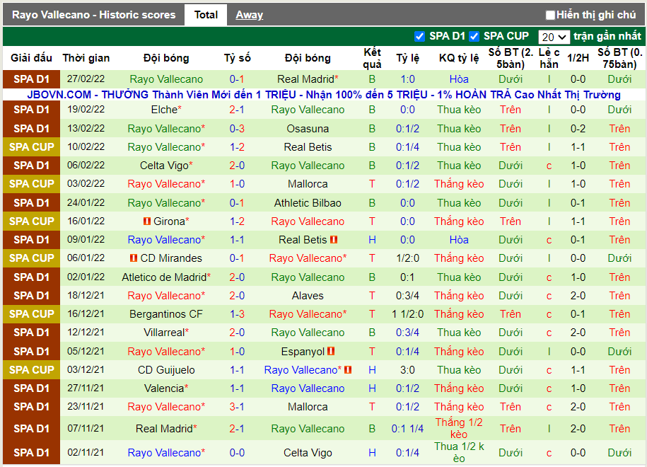
Task: Click the Alaves team name
Action: (x=308, y=296)
